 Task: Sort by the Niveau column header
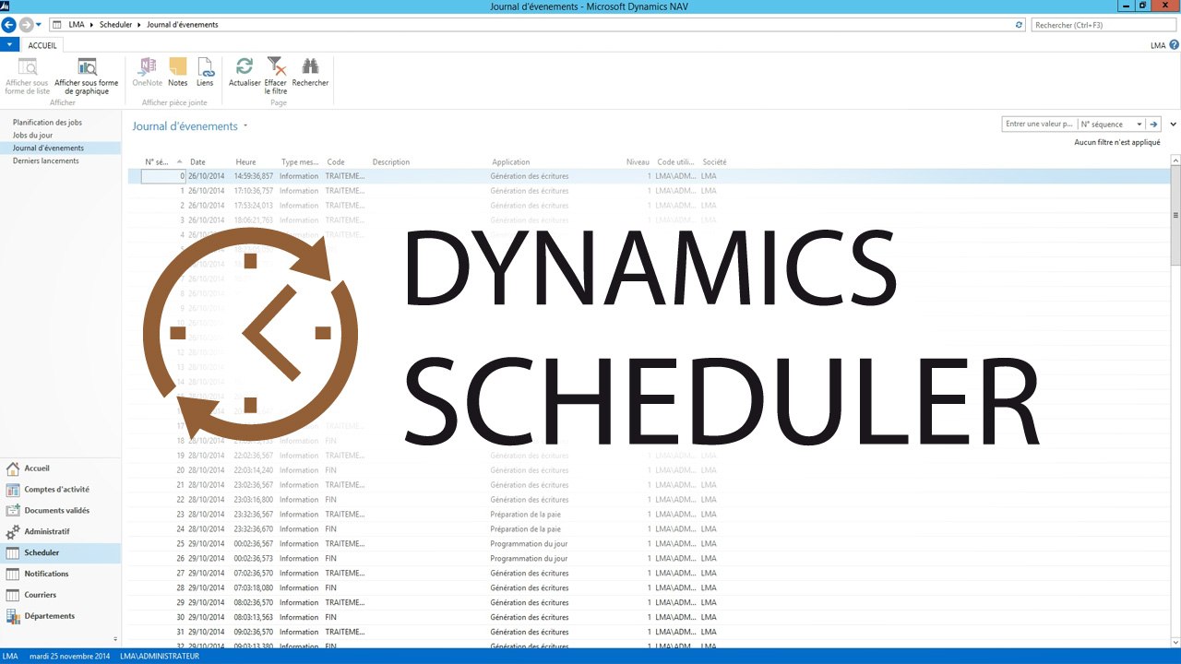[638, 161]
